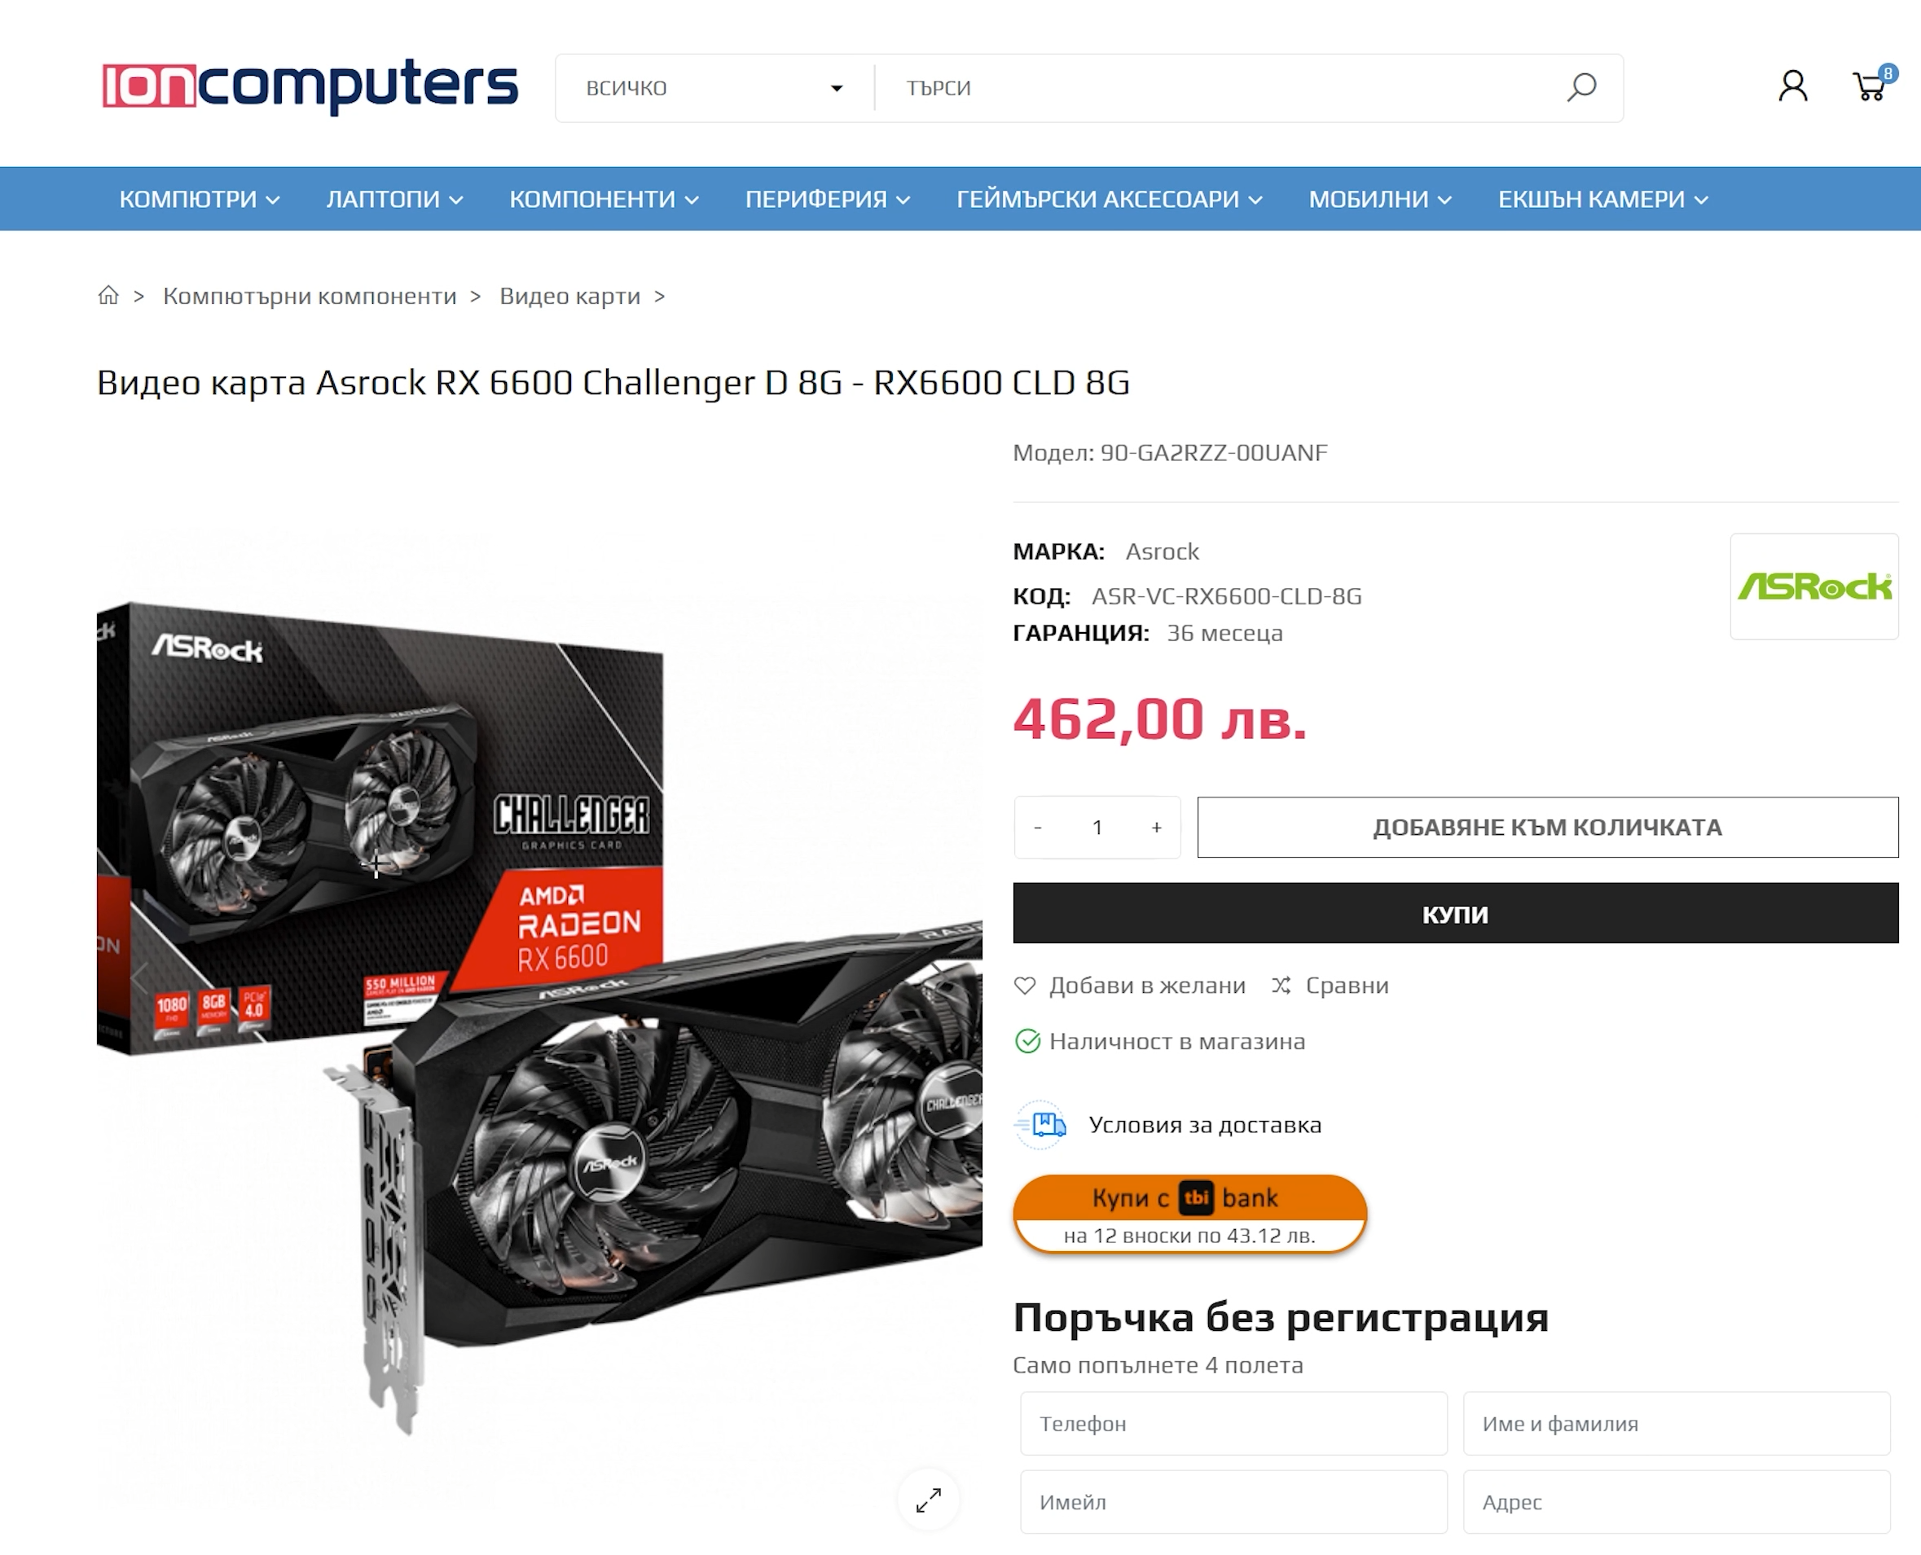
Task: Open the ASRock brand logo
Action: pyautogui.click(x=1814, y=586)
